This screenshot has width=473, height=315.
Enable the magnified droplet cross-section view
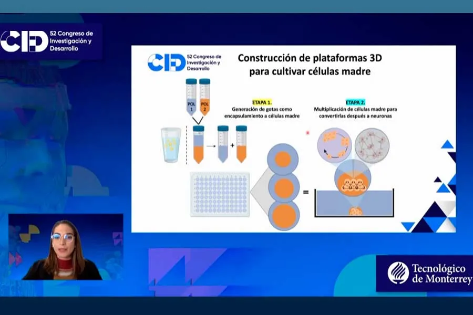354,181
